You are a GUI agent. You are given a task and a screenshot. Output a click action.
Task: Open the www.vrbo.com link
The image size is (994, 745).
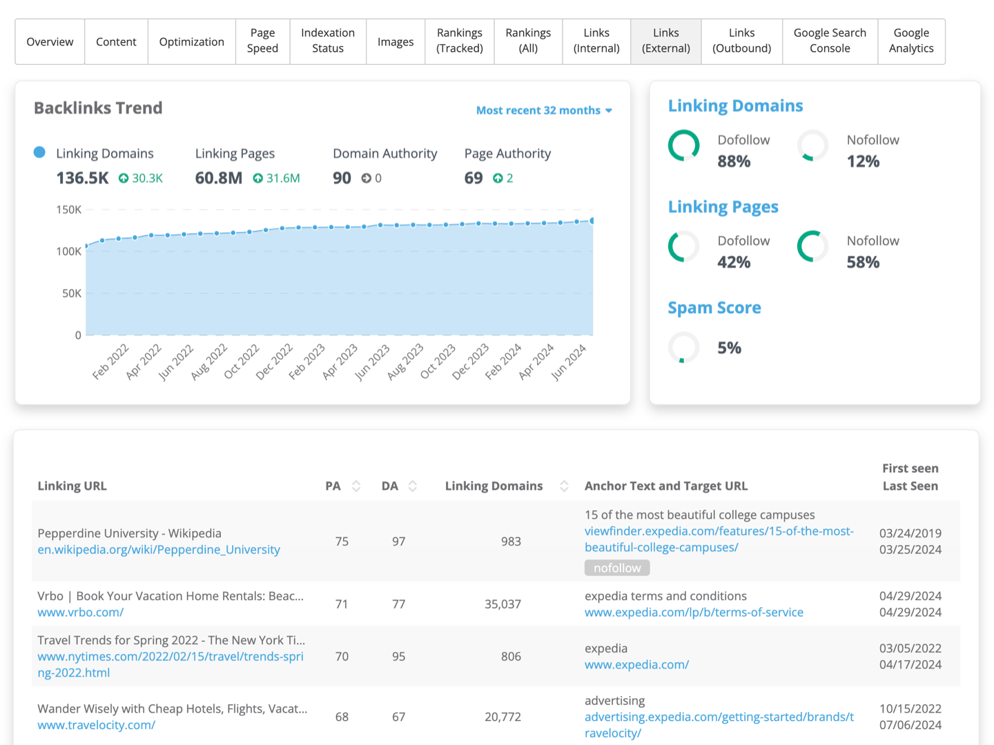click(x=81, y=613)
